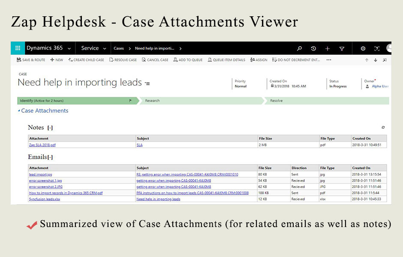Viewport: 403px width, 257px height.
Task: Select the Resolve process stage
Action: point(326,101)
